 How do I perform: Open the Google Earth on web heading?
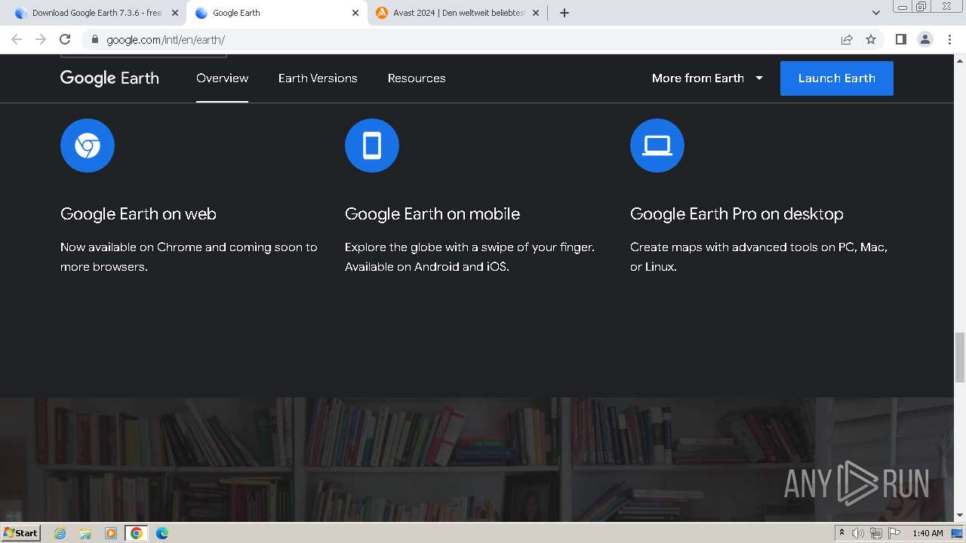point(138,214)
